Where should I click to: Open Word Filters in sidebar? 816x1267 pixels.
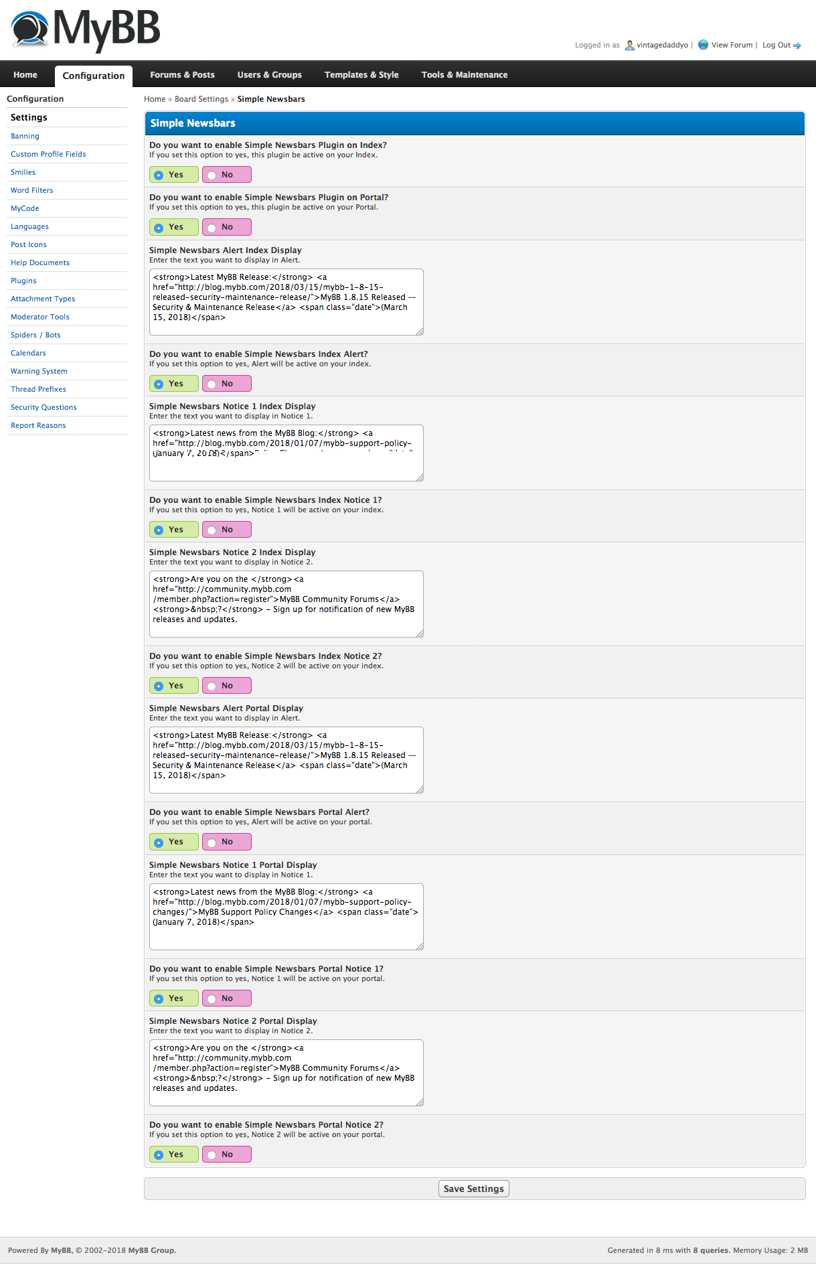click(x=31, y=190)
